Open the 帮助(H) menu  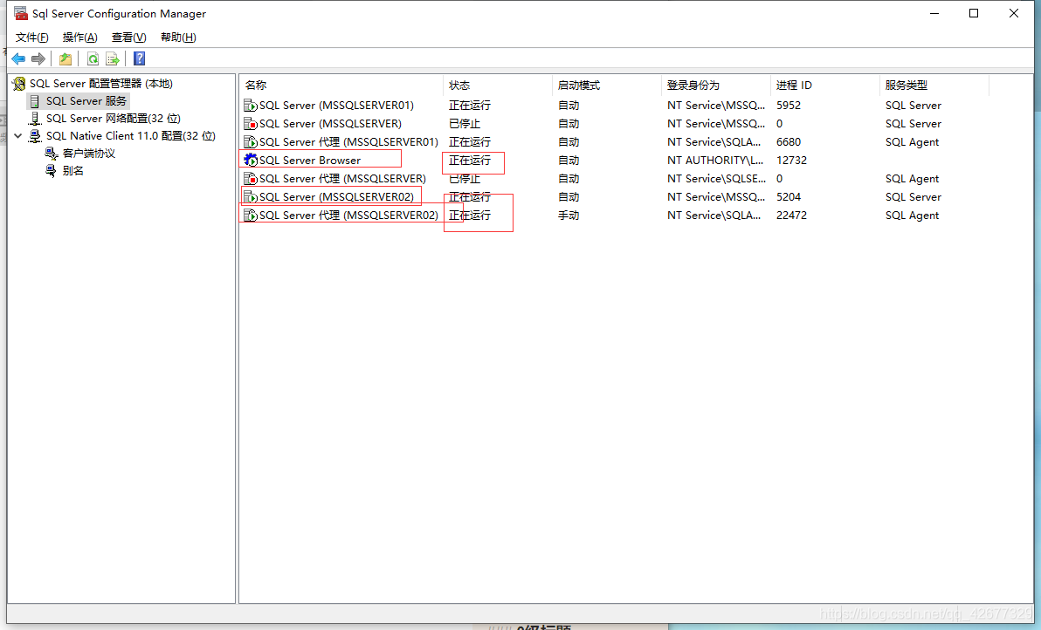pyautogui.click(x=178, y=38)
